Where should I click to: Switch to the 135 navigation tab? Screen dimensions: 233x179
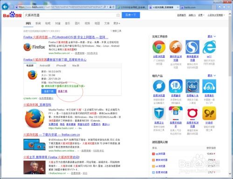(132, 7)
